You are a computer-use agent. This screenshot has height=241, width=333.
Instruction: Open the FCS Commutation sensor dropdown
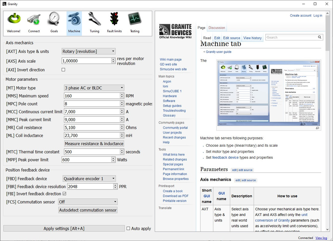[x=88, y=202]
